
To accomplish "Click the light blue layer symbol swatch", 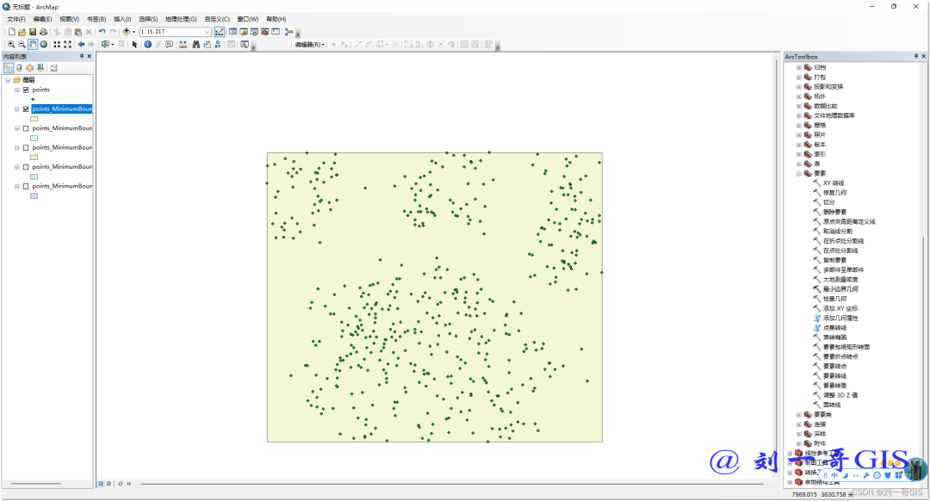I will (34, 176).
